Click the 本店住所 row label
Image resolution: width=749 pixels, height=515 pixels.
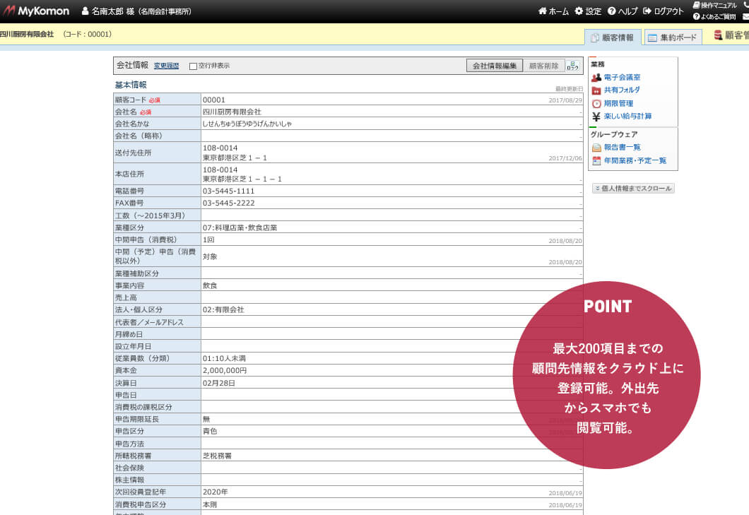pos(129,174)
